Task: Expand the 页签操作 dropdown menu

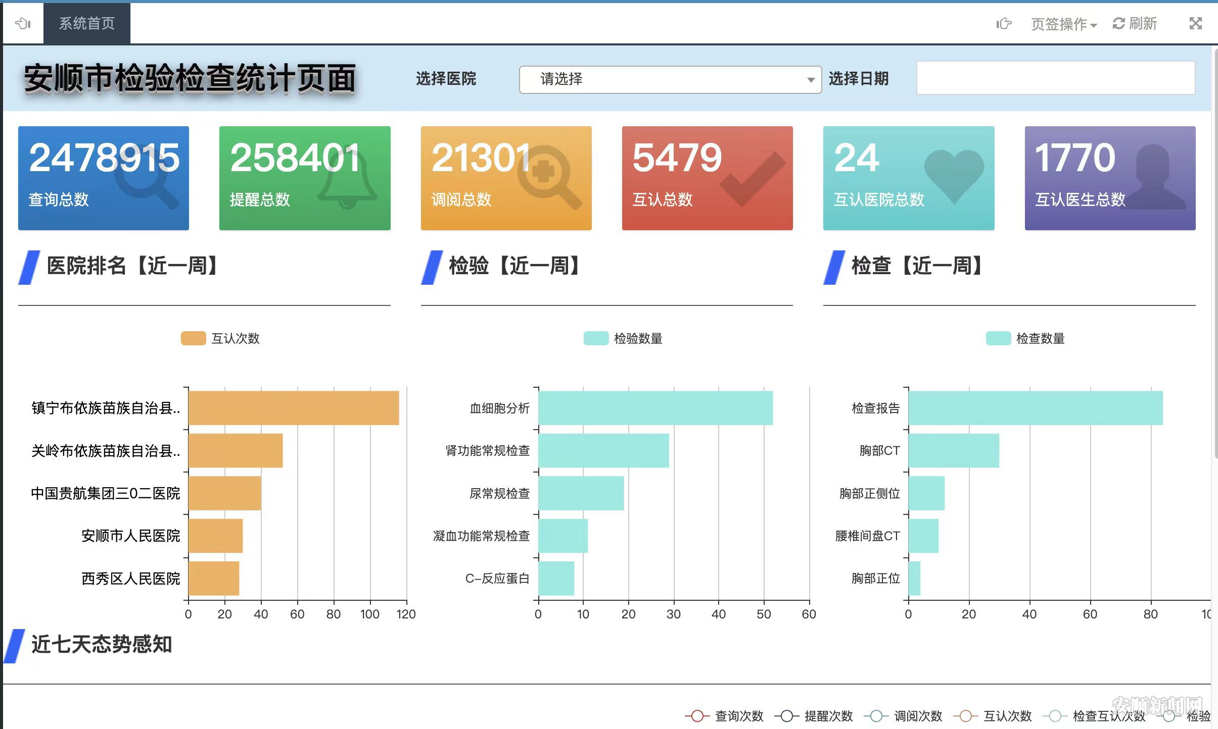Action: (x=1063, y=24)
